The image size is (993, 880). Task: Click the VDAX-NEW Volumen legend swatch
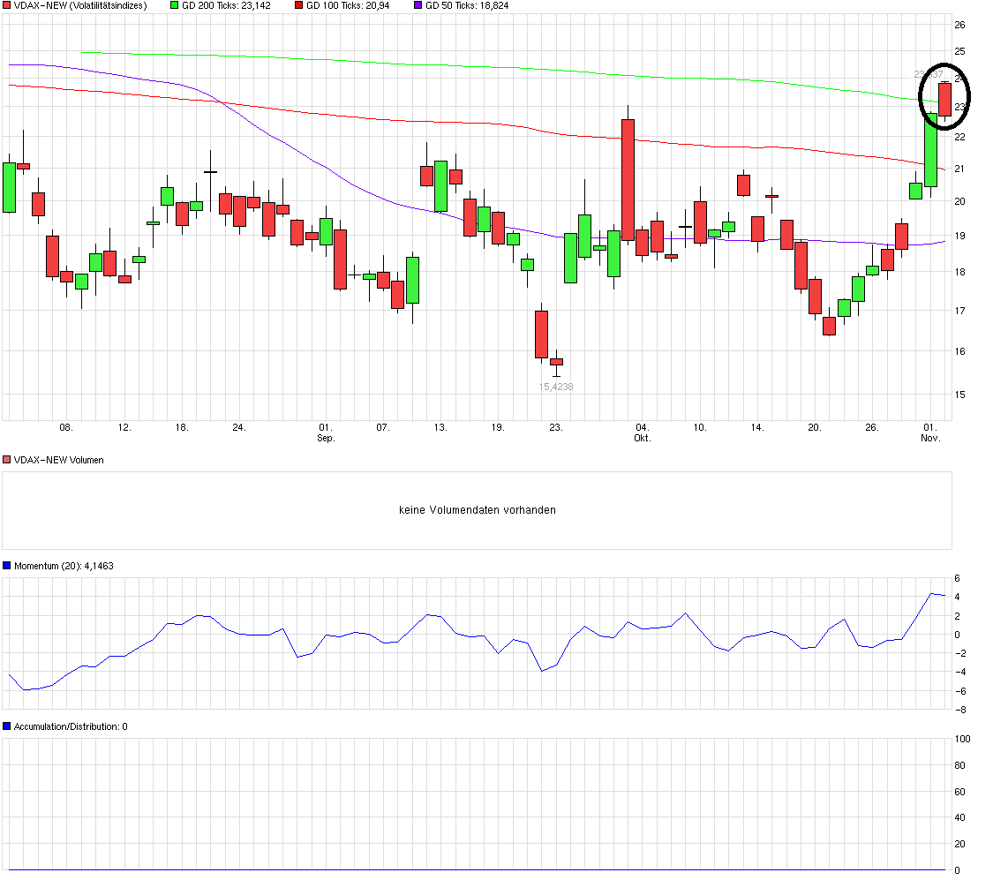pyautogui.click(x=6, y=460)
